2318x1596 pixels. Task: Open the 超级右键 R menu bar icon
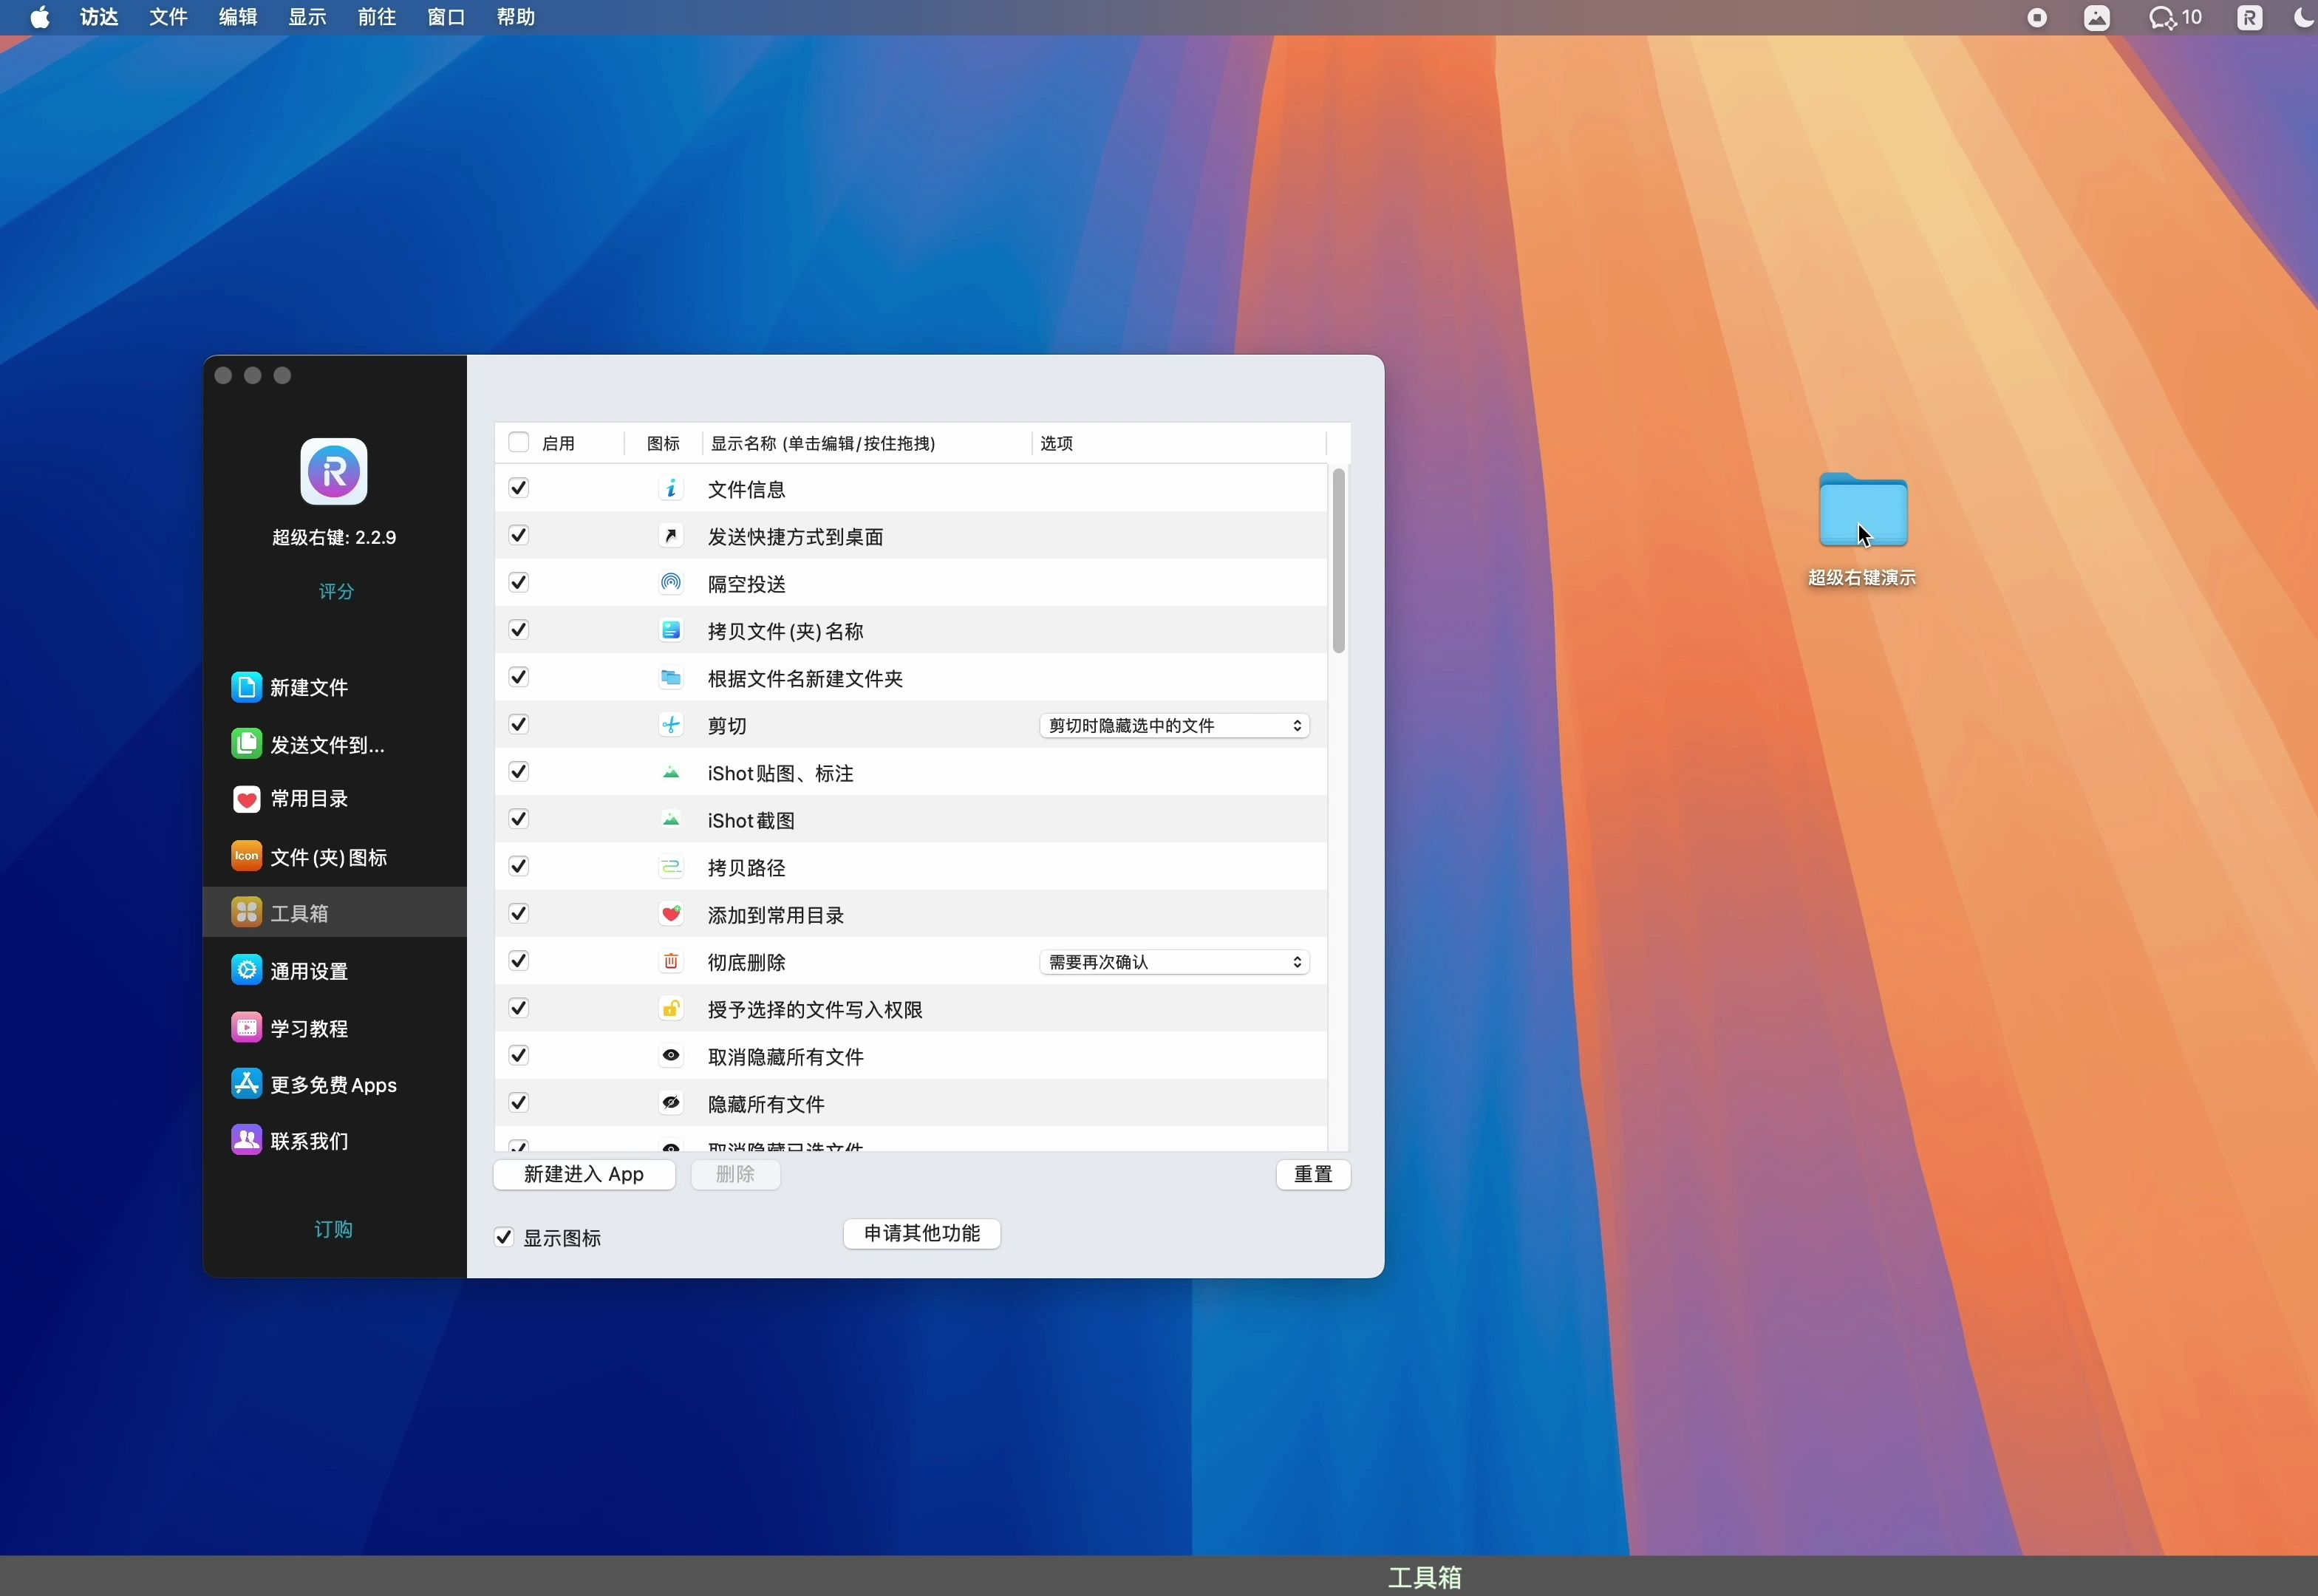[x=2249, y=17]
